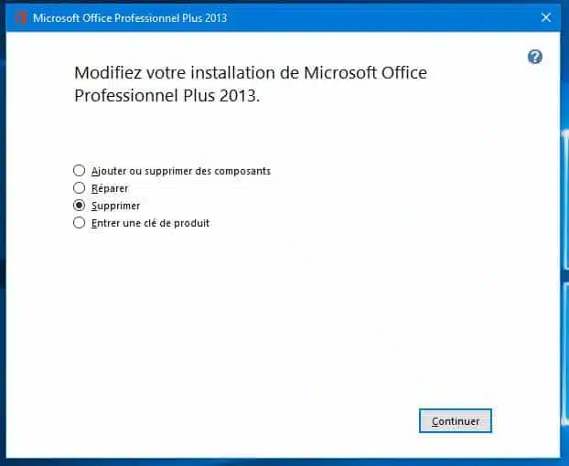The image size is (569, 466).
Task: Click the 'Ajouter ou supprimer des composants' label text
Action: pos(181,171)
